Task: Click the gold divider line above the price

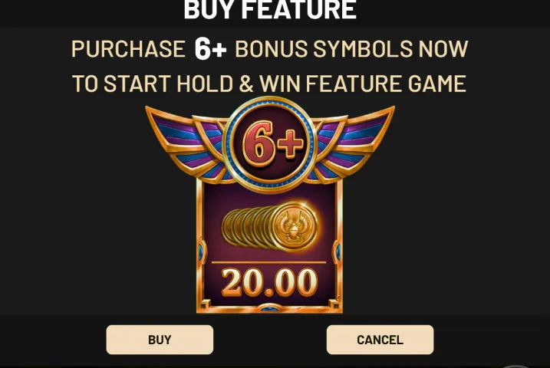Action: coord(269,262)
